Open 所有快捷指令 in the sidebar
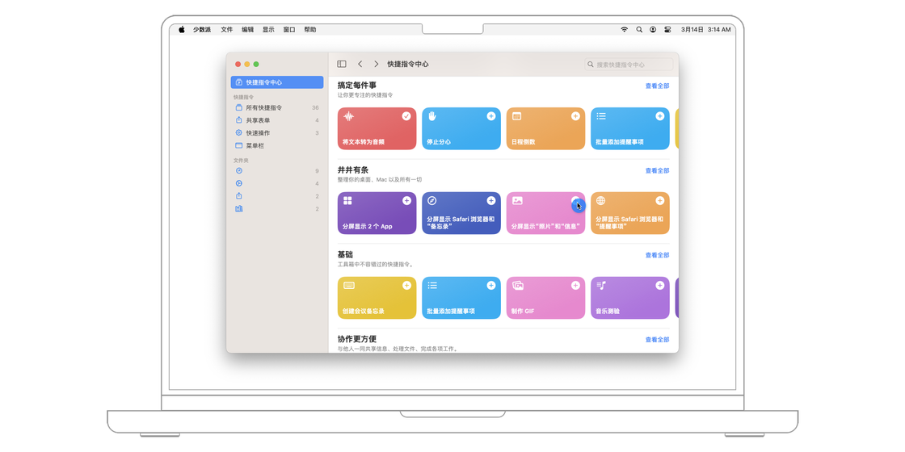The width and height of the screenshot is (905, 452). [277, 108]
